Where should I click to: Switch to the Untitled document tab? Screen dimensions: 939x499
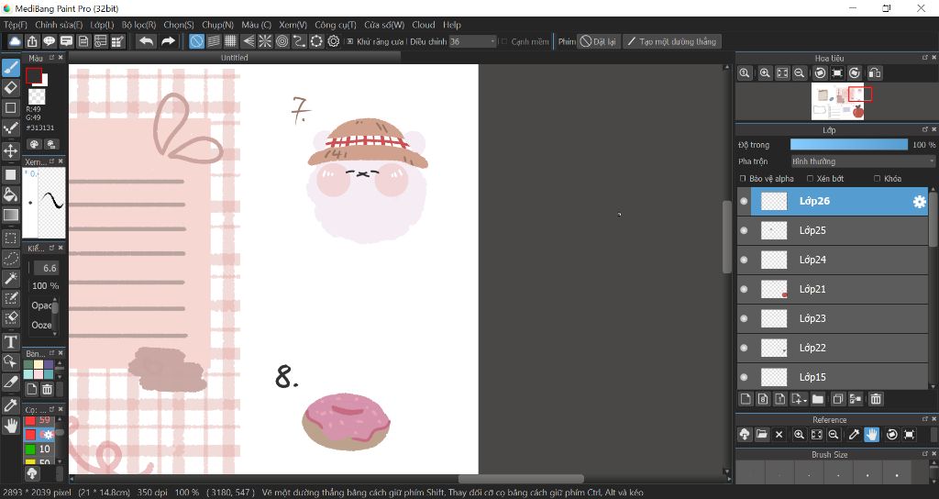click(234, 58)
